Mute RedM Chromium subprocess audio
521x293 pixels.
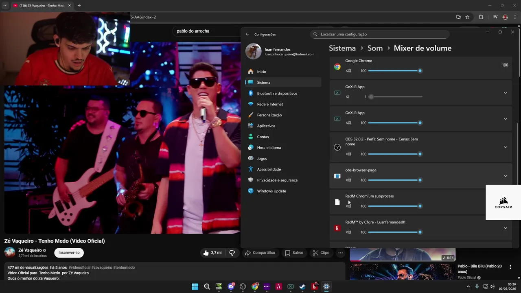[x=348, y=206]
